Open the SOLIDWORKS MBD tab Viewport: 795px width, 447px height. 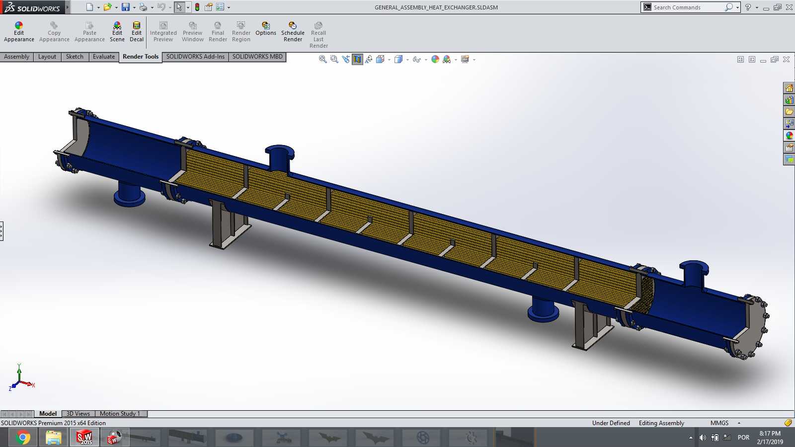257,57
